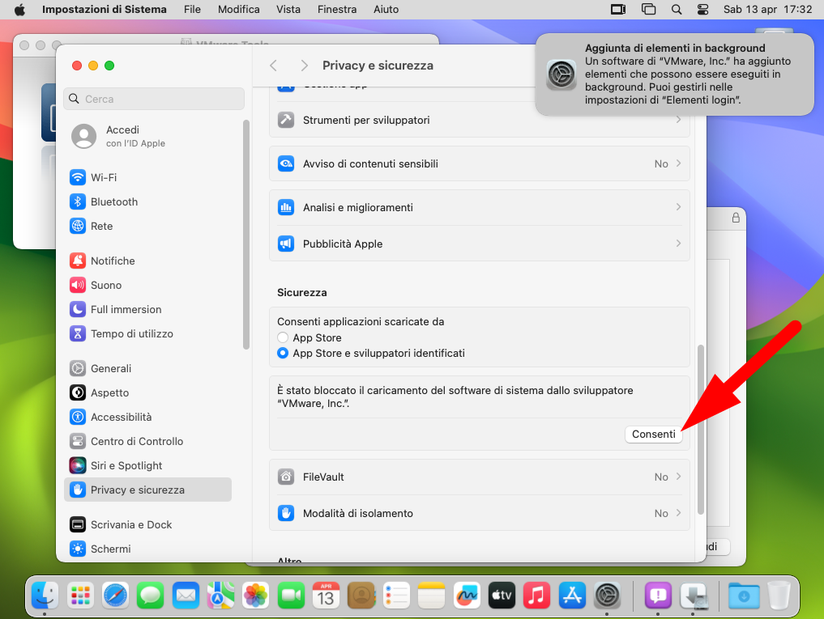Open Mail app in Dock
The image size is (824, 619).
pyautogui.click(x=186, y=596)
